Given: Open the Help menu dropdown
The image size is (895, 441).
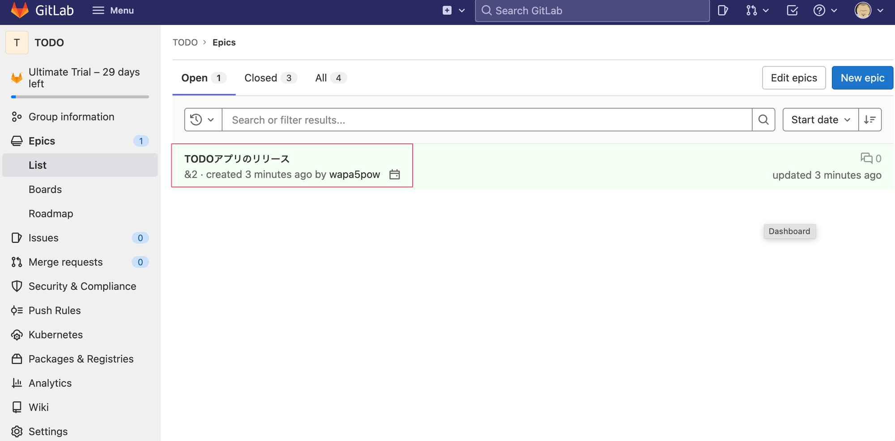Looking at the screenshot, I should tap(825, 10).
